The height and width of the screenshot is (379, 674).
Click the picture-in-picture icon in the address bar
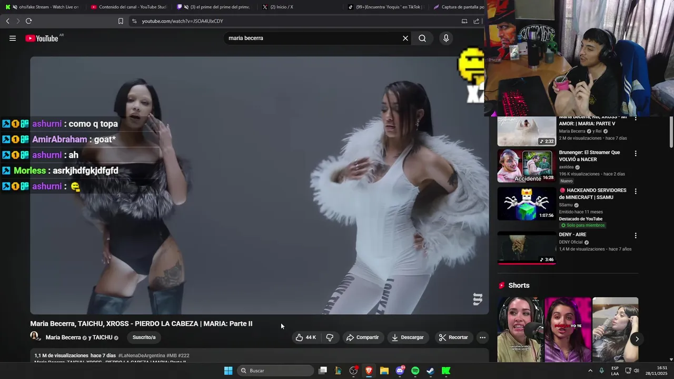coord(464,21)
